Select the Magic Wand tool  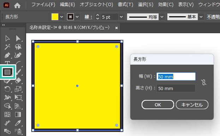pos(7,47)
